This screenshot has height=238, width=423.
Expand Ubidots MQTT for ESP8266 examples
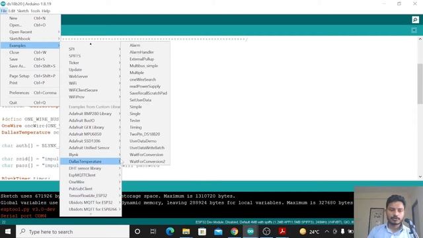click(91, 209)
